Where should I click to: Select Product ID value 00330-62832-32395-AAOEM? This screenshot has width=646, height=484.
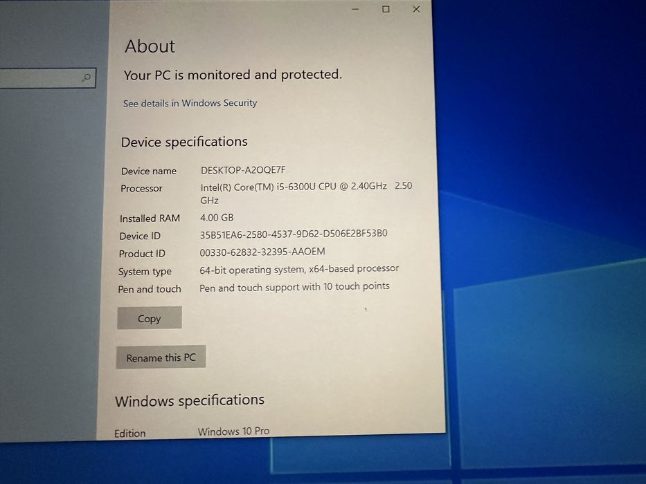(262, 252)
